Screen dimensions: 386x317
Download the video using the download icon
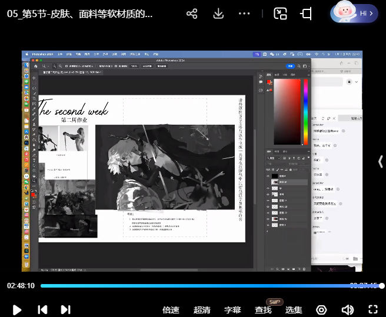point(218,14)
